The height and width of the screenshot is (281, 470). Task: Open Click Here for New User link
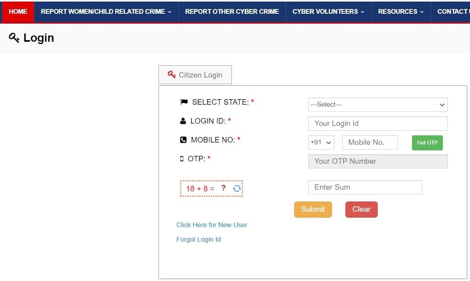click(x=212, y=225)
